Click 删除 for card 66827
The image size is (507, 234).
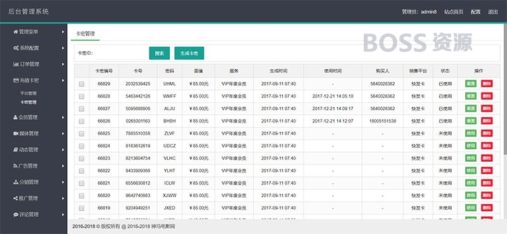487,108
